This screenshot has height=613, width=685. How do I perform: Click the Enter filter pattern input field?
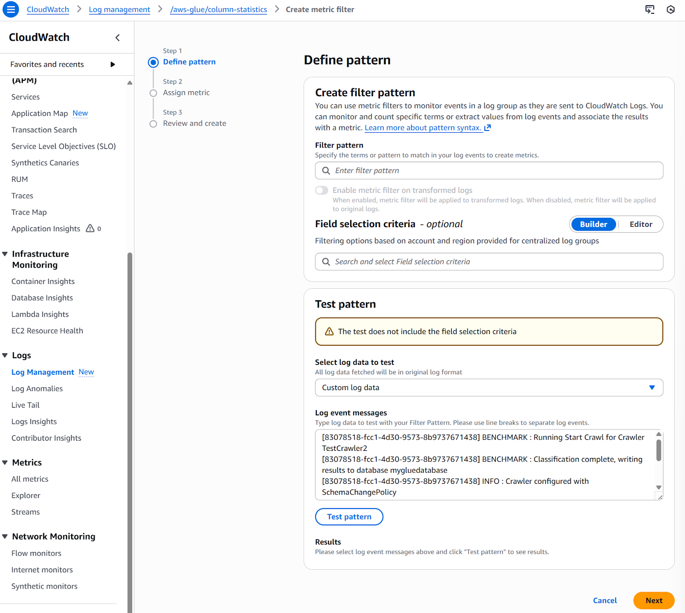pyautogui.click(x=488, y=170)
